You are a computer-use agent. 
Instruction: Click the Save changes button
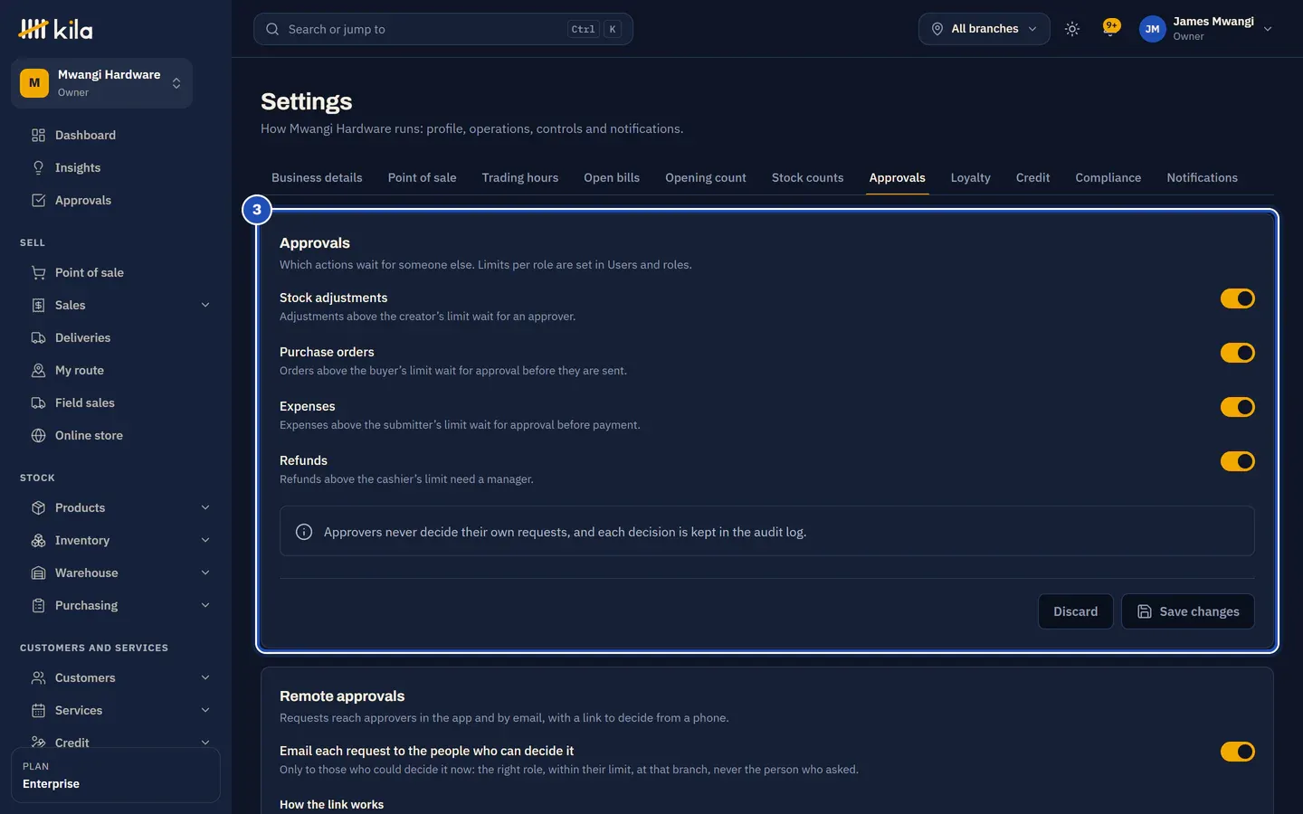[1188, 611]
